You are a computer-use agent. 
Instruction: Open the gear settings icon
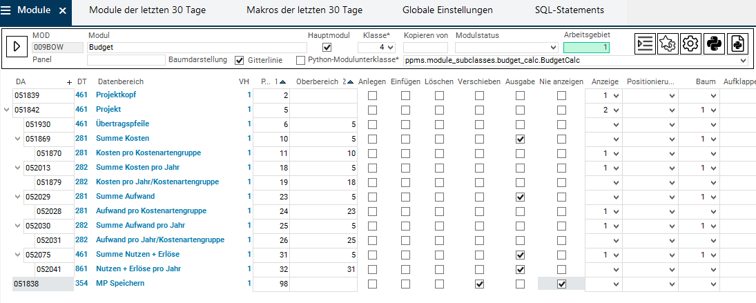[691, 43]
